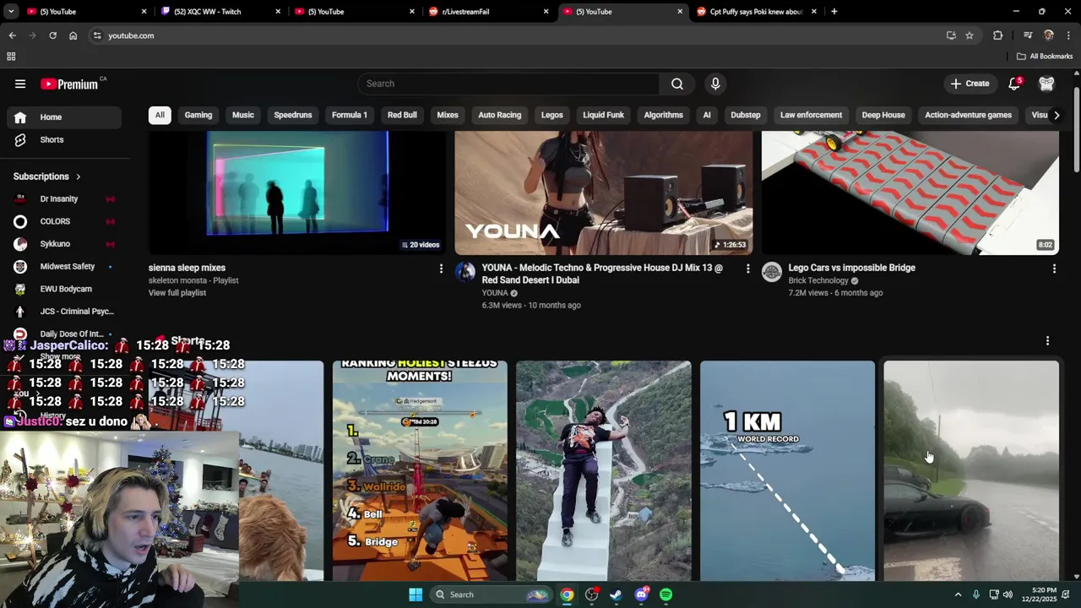
Task: Go to Home in the sidebar
Action: (64, 117)
